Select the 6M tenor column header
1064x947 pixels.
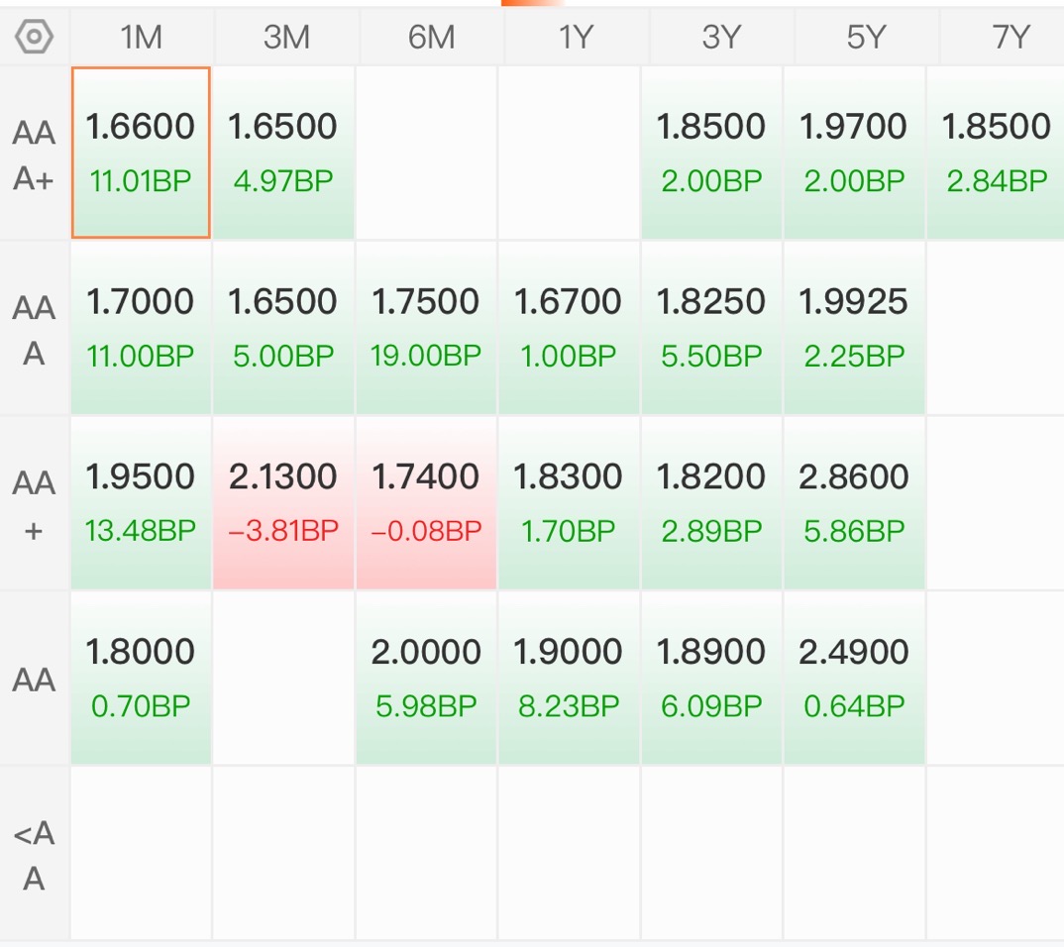click(432, 37)
